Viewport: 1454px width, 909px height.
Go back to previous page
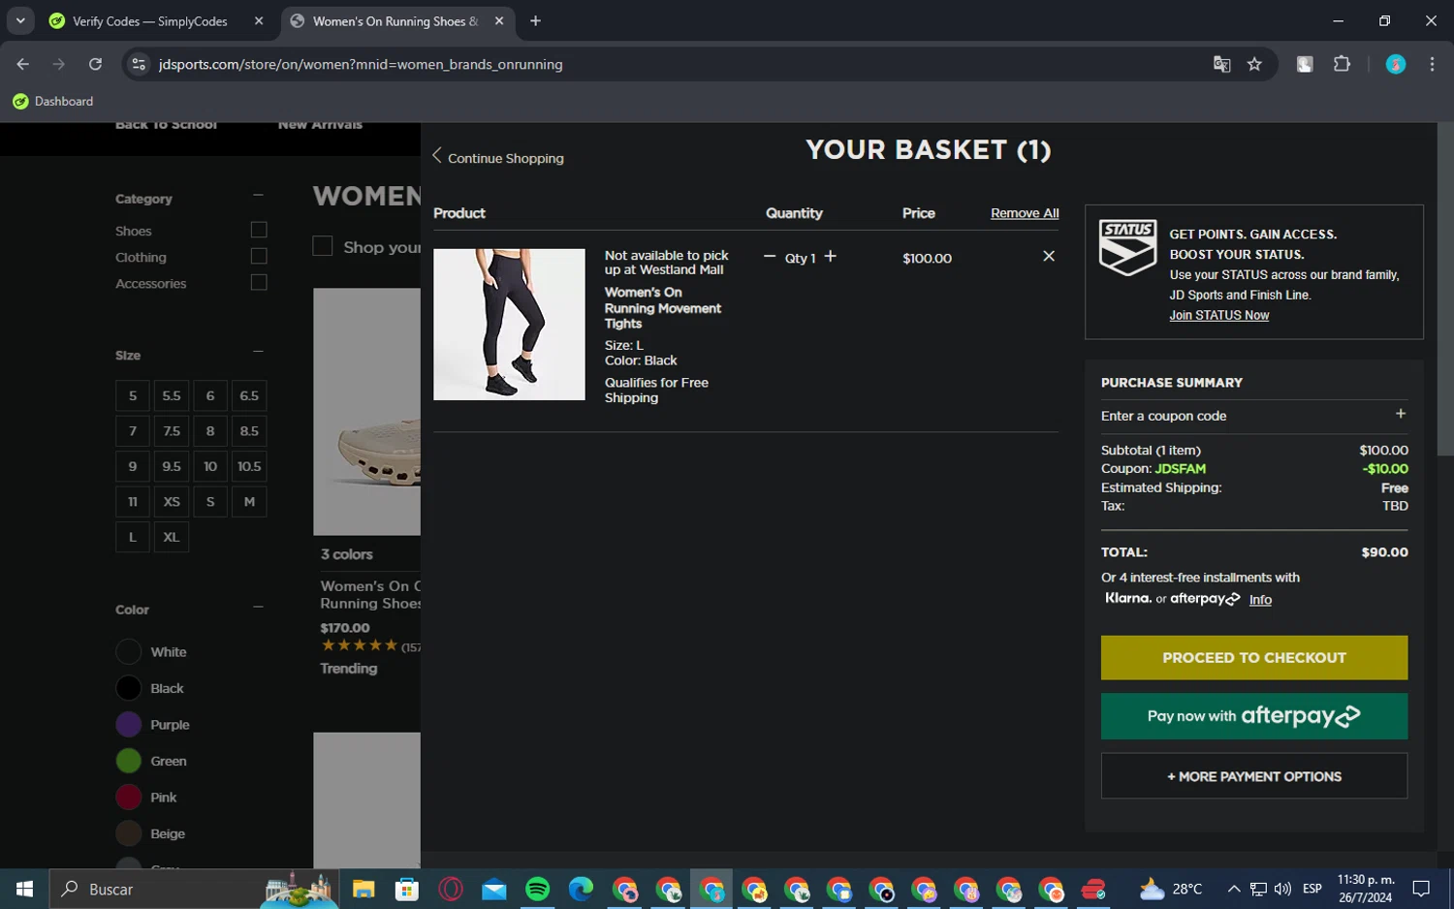(x=23, y=64)
